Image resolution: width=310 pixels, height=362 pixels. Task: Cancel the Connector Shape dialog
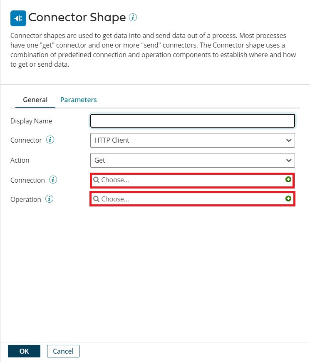(63, 351)
